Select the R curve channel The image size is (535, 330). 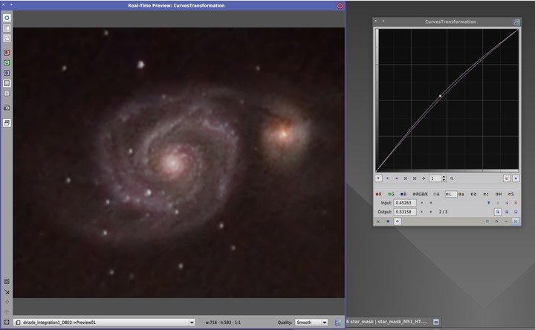[379, 194]
